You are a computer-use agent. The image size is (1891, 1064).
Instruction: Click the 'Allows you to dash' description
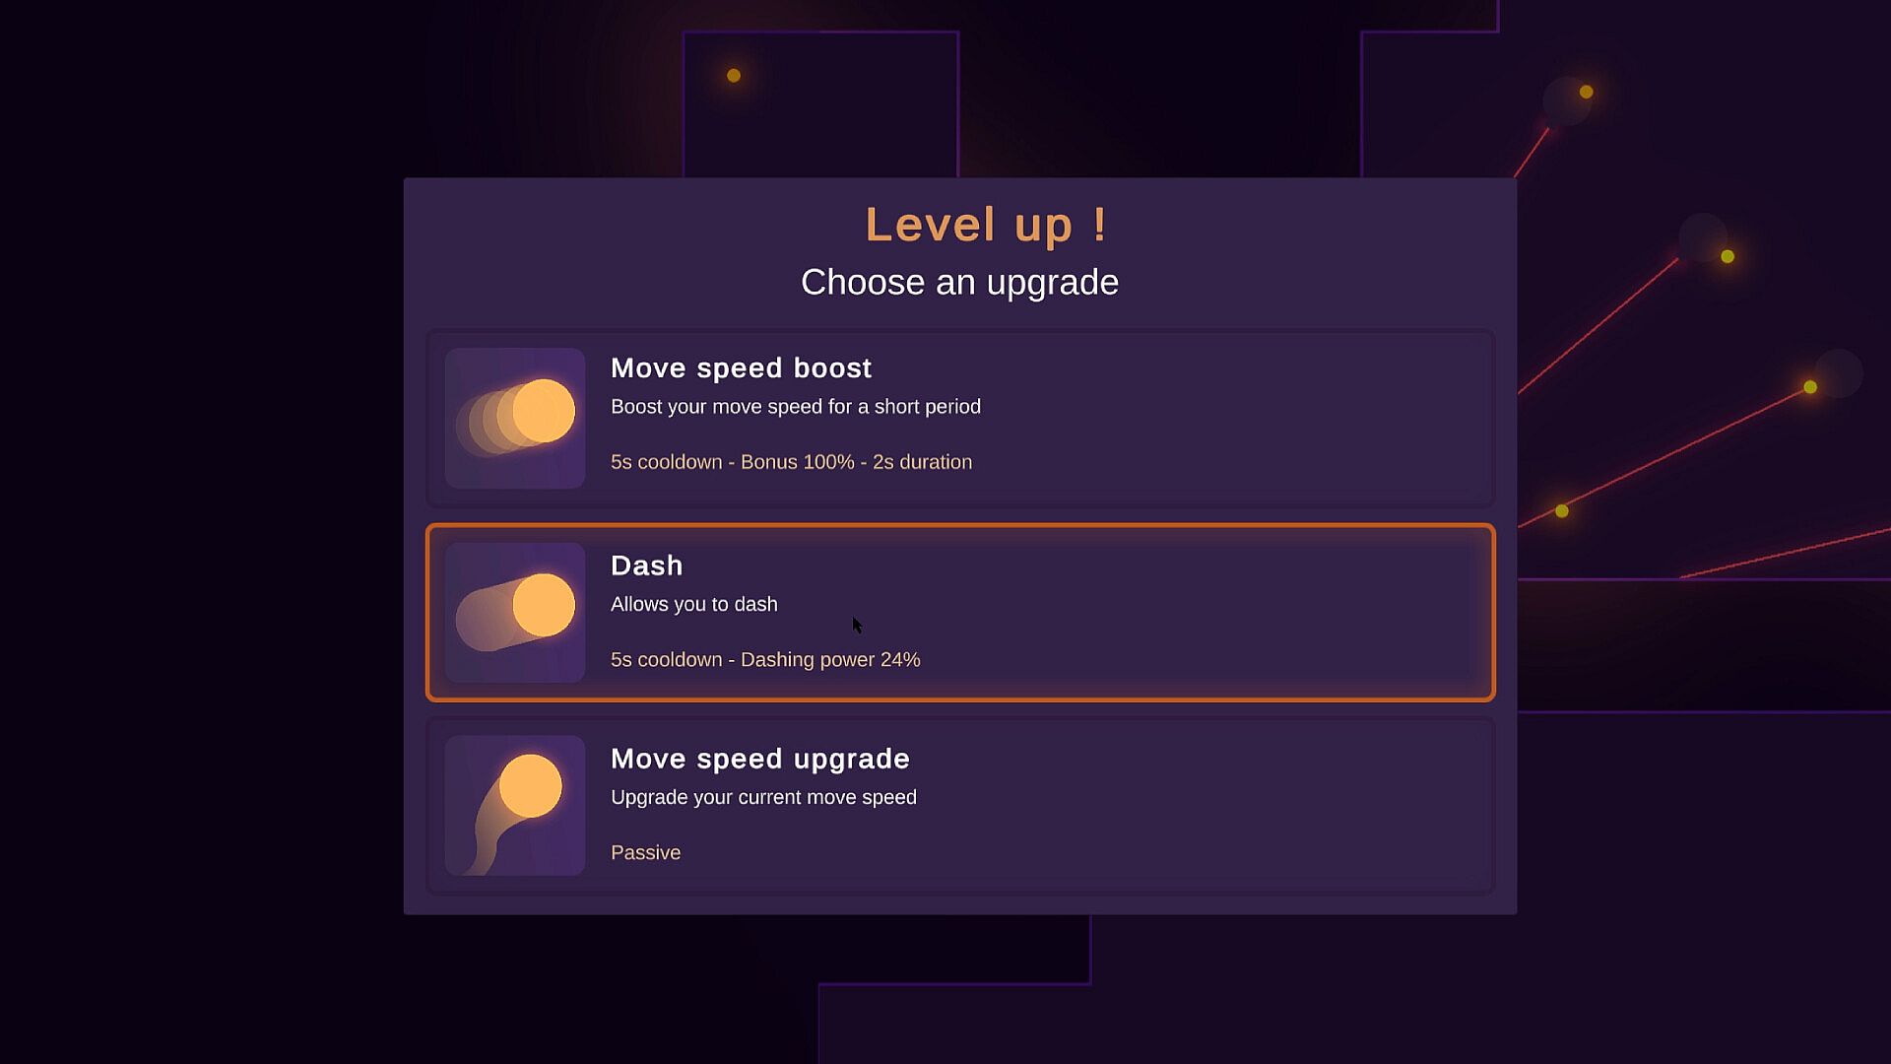coord(693,604)
